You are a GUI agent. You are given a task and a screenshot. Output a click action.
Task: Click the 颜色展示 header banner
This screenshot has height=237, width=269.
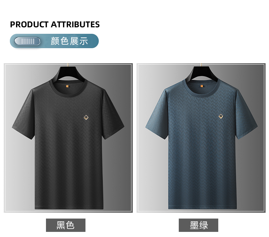54,41
